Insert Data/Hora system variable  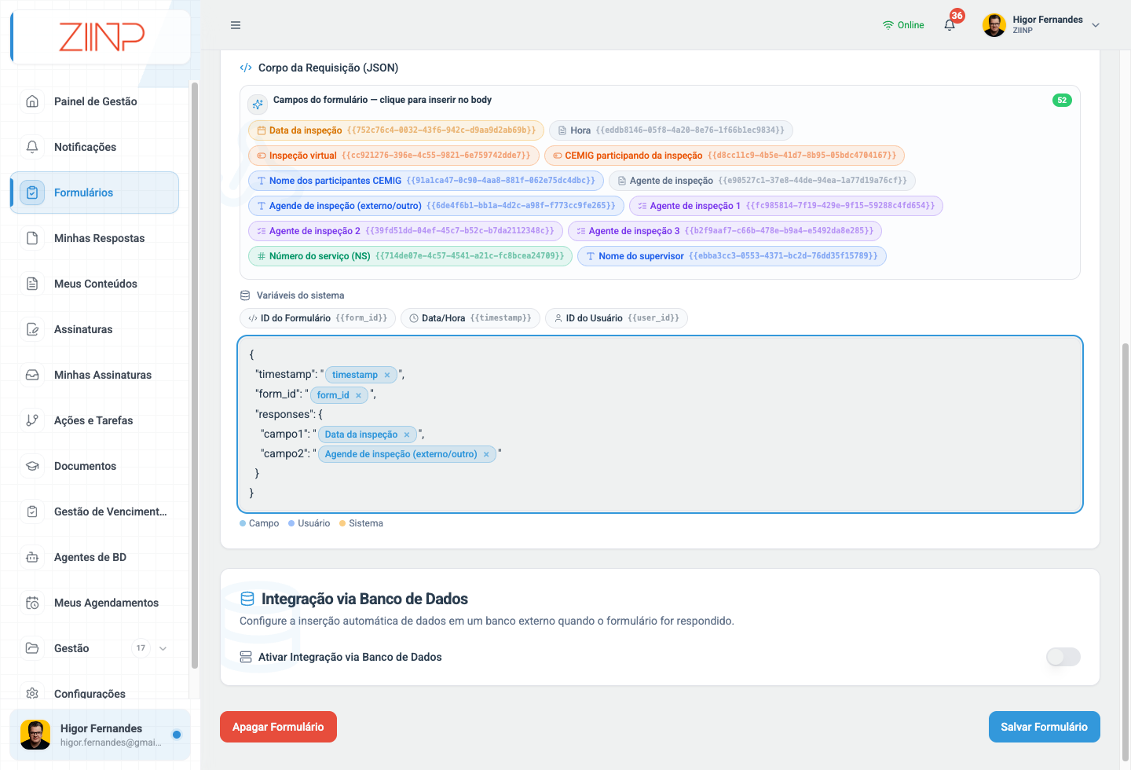click(x=470, y=318)
